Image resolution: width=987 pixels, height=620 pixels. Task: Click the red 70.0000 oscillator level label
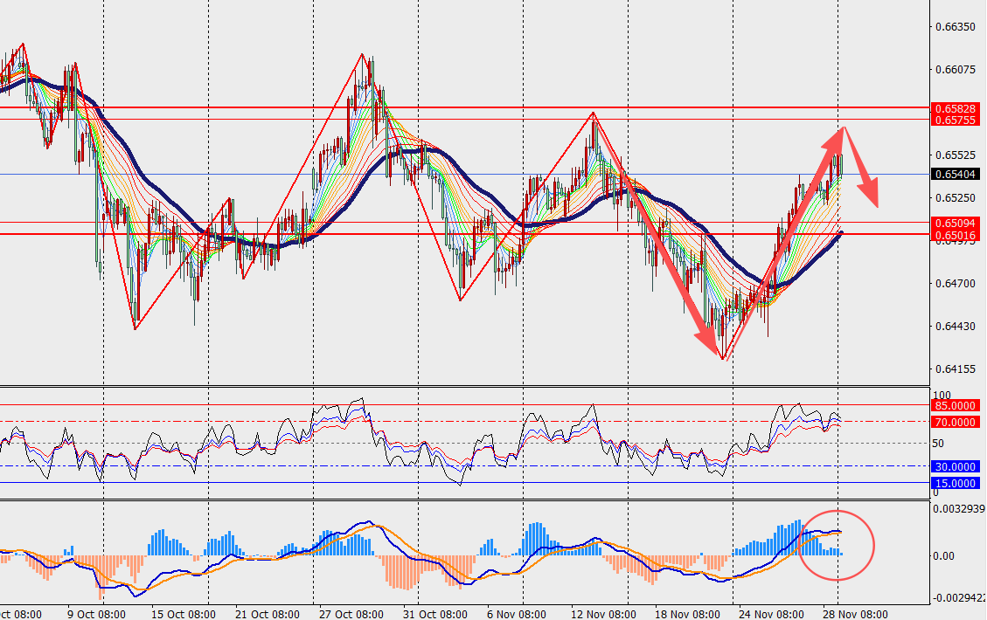(955, 422)
